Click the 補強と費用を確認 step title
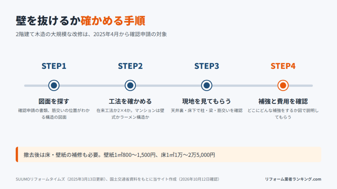The height and width of the screenshot is (189, 337). [x=283, y=101]
